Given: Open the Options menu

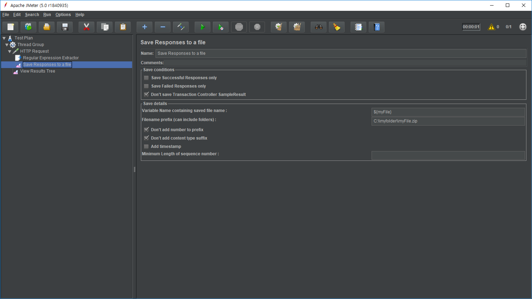Looking at the screenshot, I should [x=63, y=15].
